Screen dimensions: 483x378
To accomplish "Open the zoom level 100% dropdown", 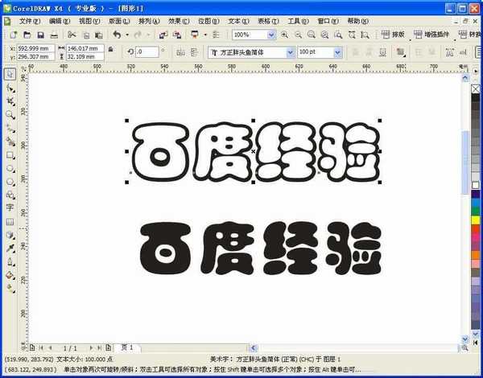I will (271, 35).
